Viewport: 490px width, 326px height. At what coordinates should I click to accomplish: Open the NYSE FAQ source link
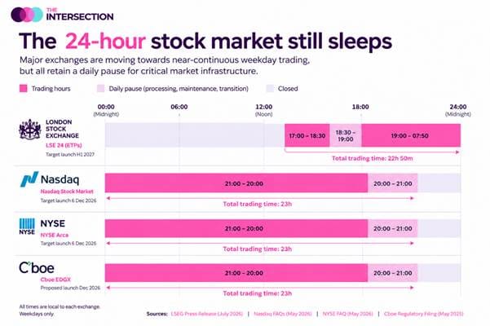(348, 314)
